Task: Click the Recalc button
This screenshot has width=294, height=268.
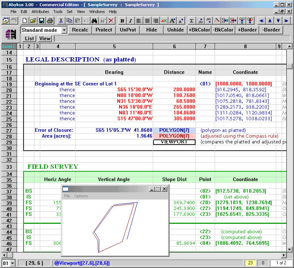Action: pos(80,30)
